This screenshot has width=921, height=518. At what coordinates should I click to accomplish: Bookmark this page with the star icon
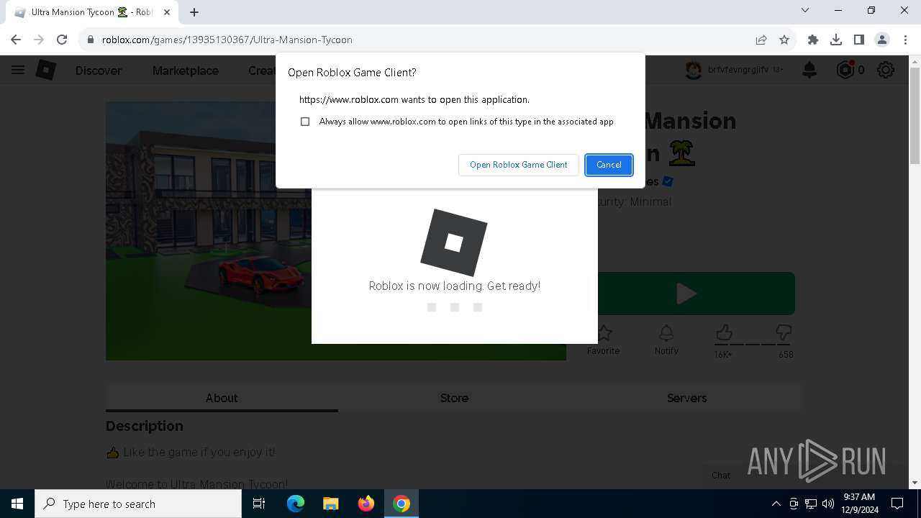(x=784, y=40)
